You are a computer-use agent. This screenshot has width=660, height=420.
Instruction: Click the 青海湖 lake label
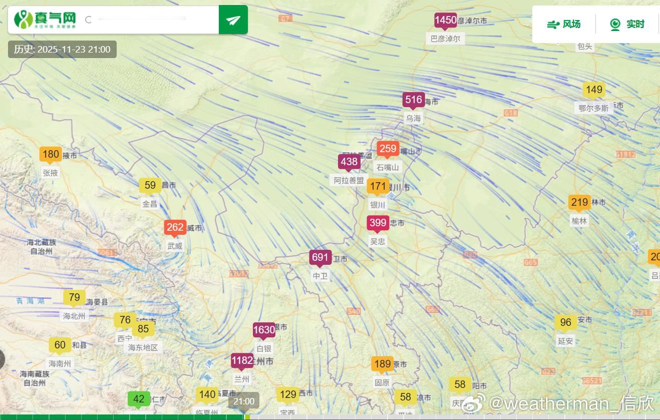[30, 301]
